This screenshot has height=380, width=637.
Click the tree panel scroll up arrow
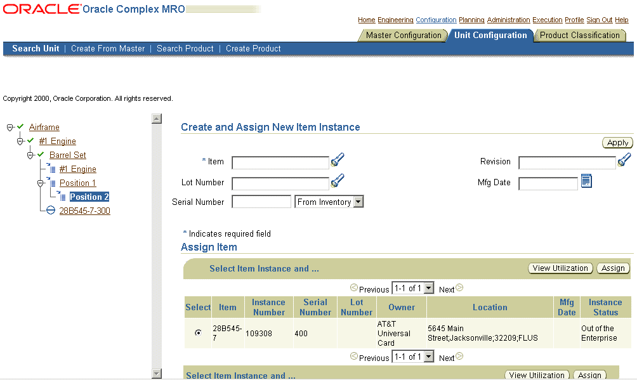157,119
